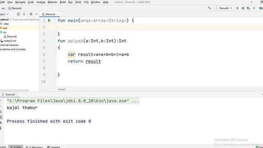The width and height of the screenshot is (263, 148).
Task: Click the Build project hammer icon
Action: 209,8
